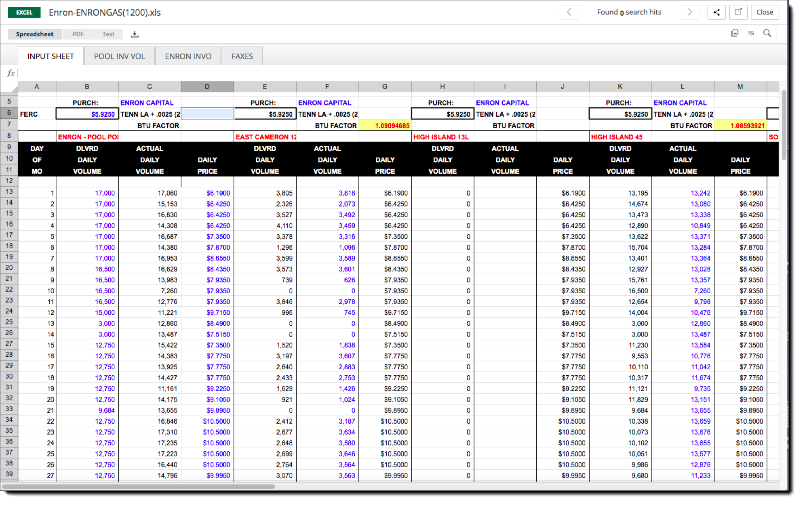Select row 39 header
Image resolution: width=805 pixels, height=507 pixels.
[x=9, y=474]
